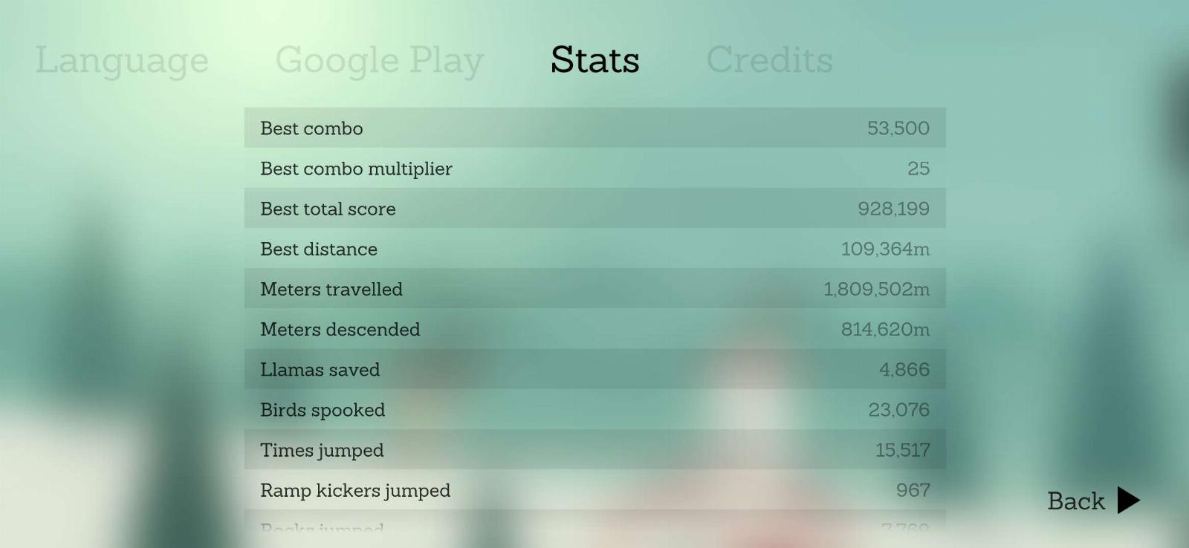Tap the Best total score row
Screen dimensions: 1189x548
tap(594, 209)
